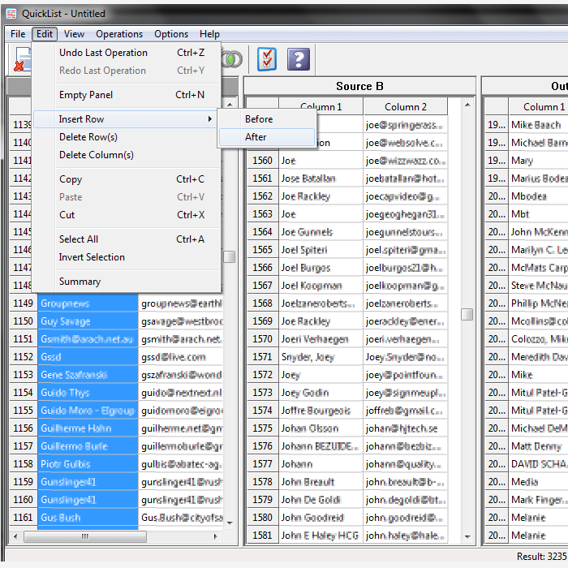This screenshot has width=568, height=568.
Task: Select the Guido Thys cell
Action: tap(88, 393)
